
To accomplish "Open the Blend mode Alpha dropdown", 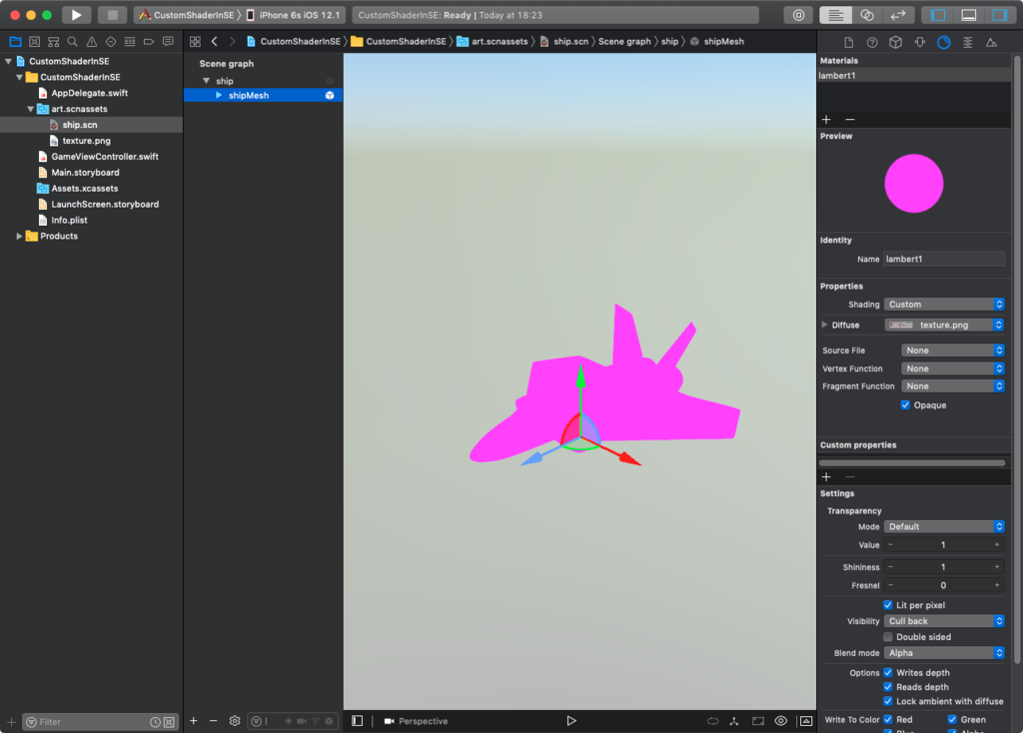I will (x=944, y=653).
